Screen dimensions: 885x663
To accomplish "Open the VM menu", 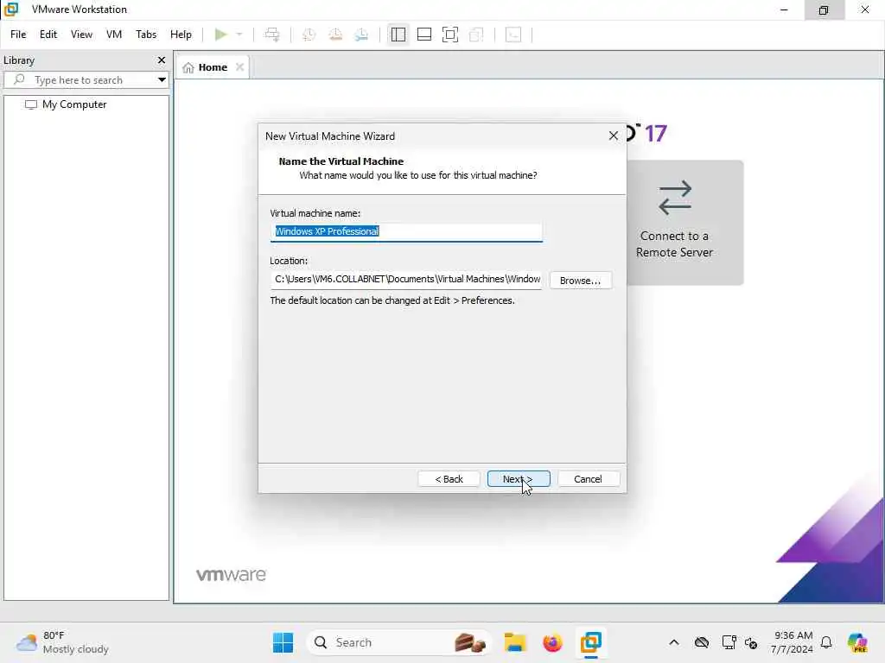I will point(114,35).
